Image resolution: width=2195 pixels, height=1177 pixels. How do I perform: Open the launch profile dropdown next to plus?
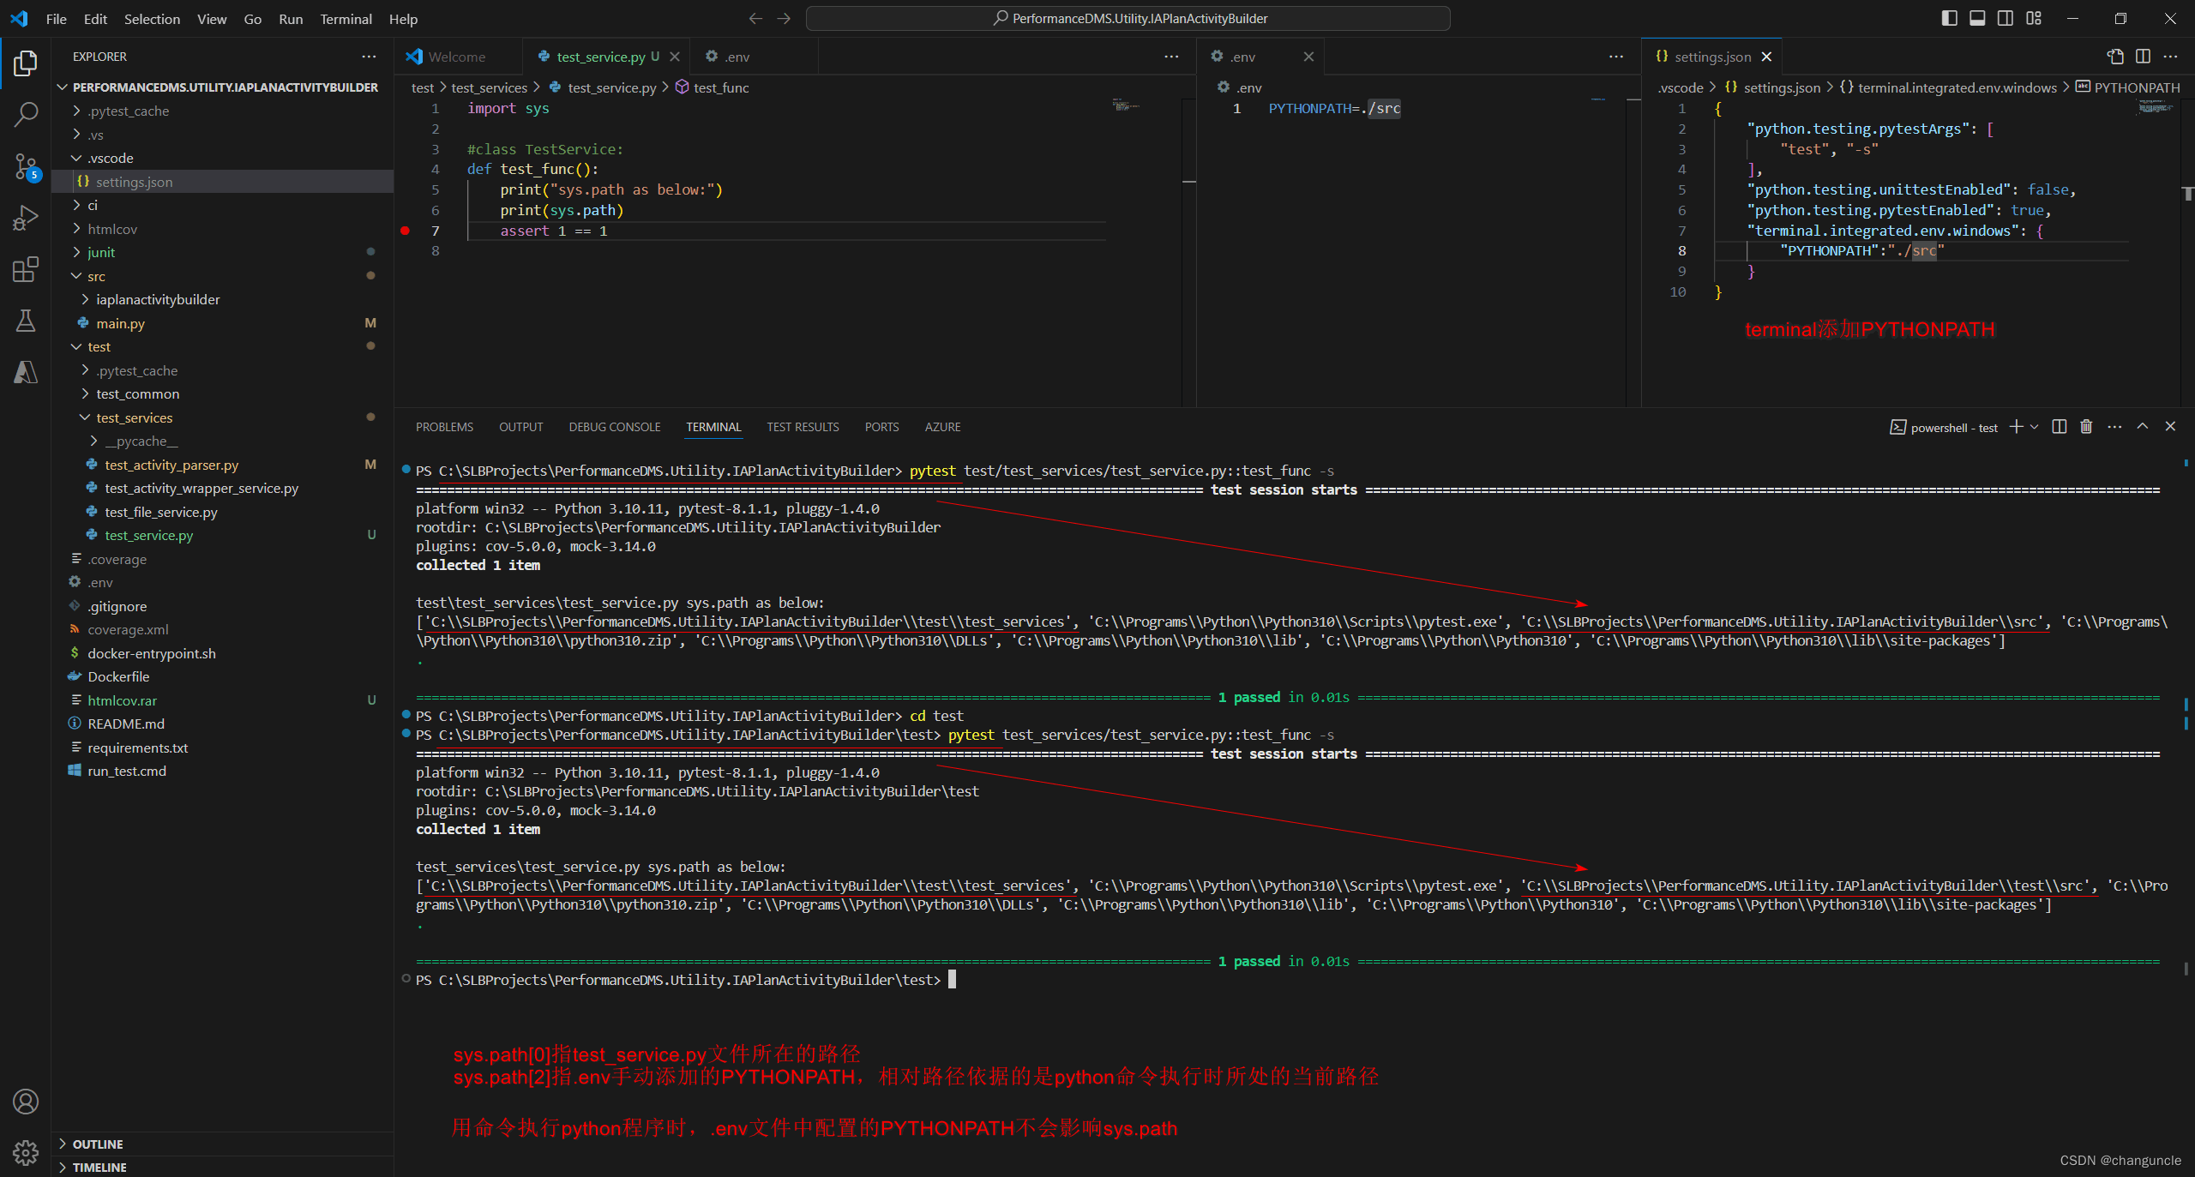click(x=2034, y=427)
